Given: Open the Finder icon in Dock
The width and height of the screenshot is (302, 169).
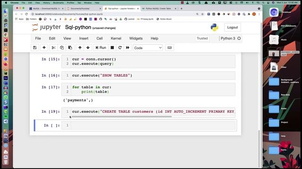Looking at the screenshot, I should point(6,11).
